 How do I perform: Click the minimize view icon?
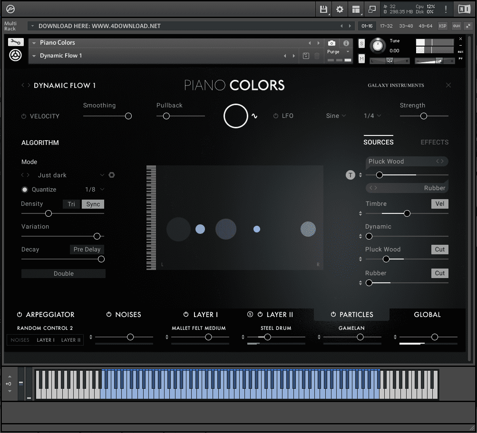coord(372,10)
